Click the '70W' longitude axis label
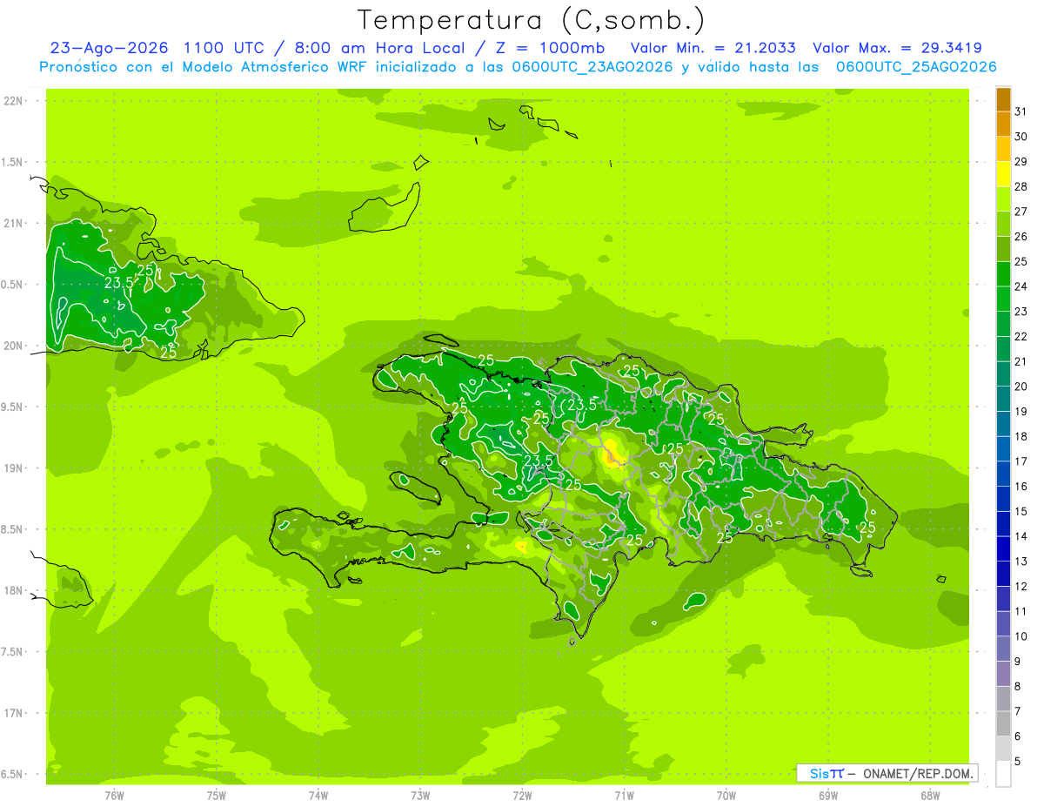The height and width of the screenshot is (807, 1044). (x=726, y=795)
